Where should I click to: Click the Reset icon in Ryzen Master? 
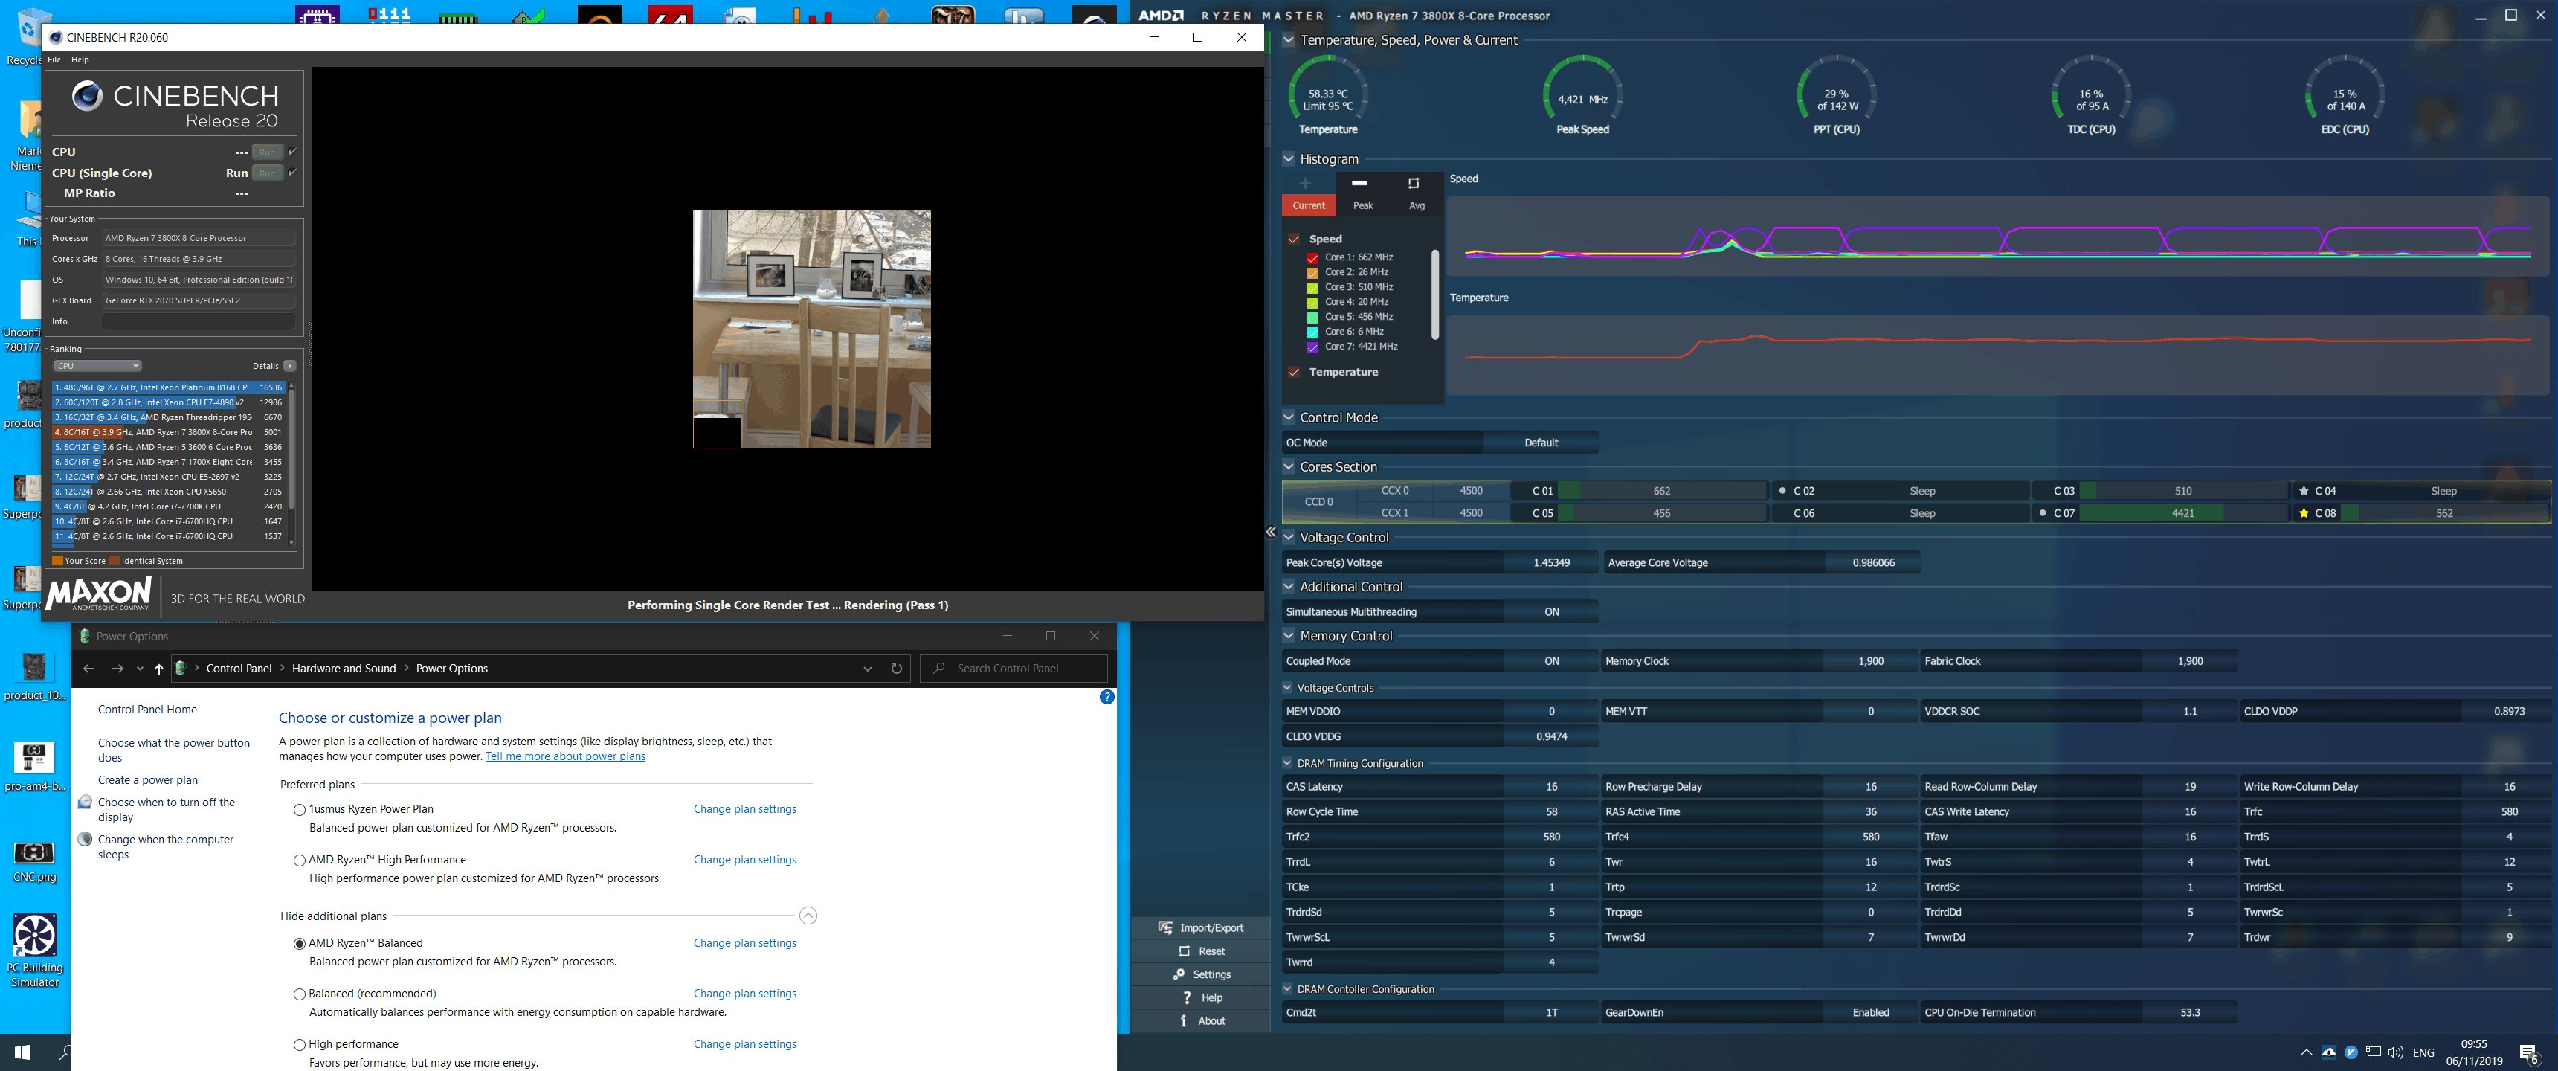pyautogui.click(x=1184, y=951)
